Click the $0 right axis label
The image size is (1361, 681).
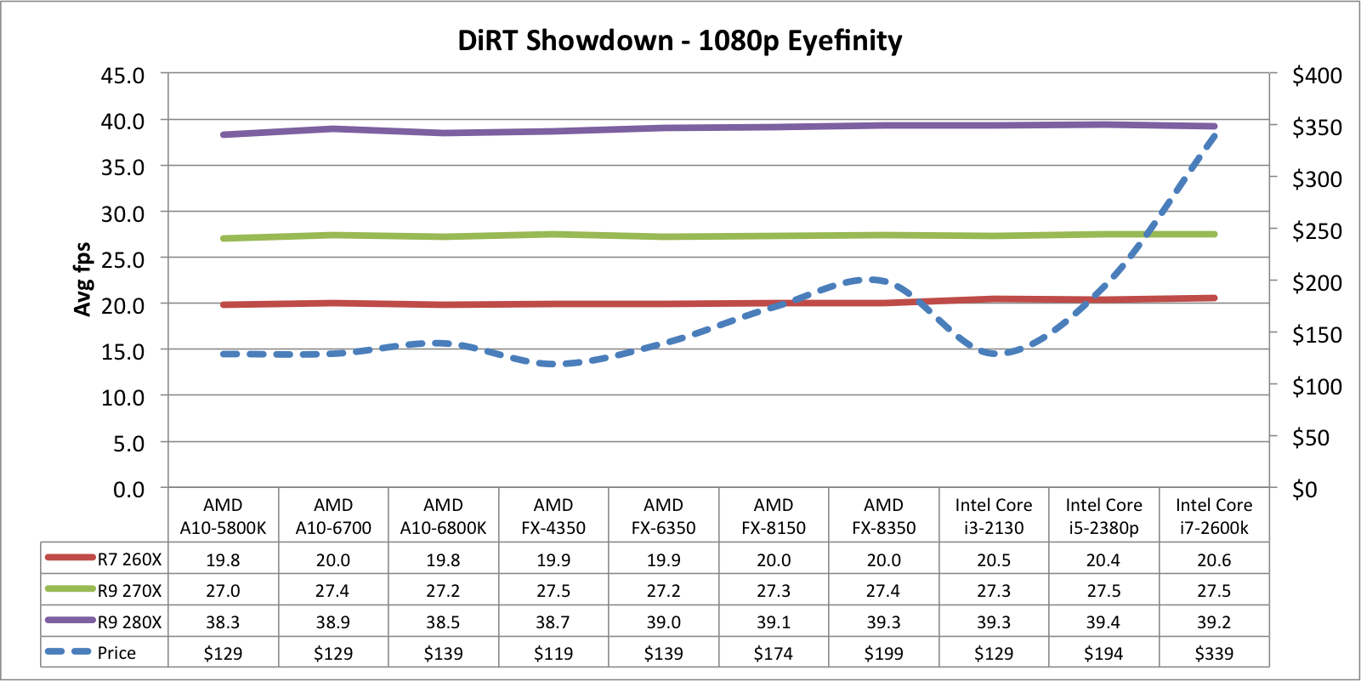click(x=1305, y=490)
